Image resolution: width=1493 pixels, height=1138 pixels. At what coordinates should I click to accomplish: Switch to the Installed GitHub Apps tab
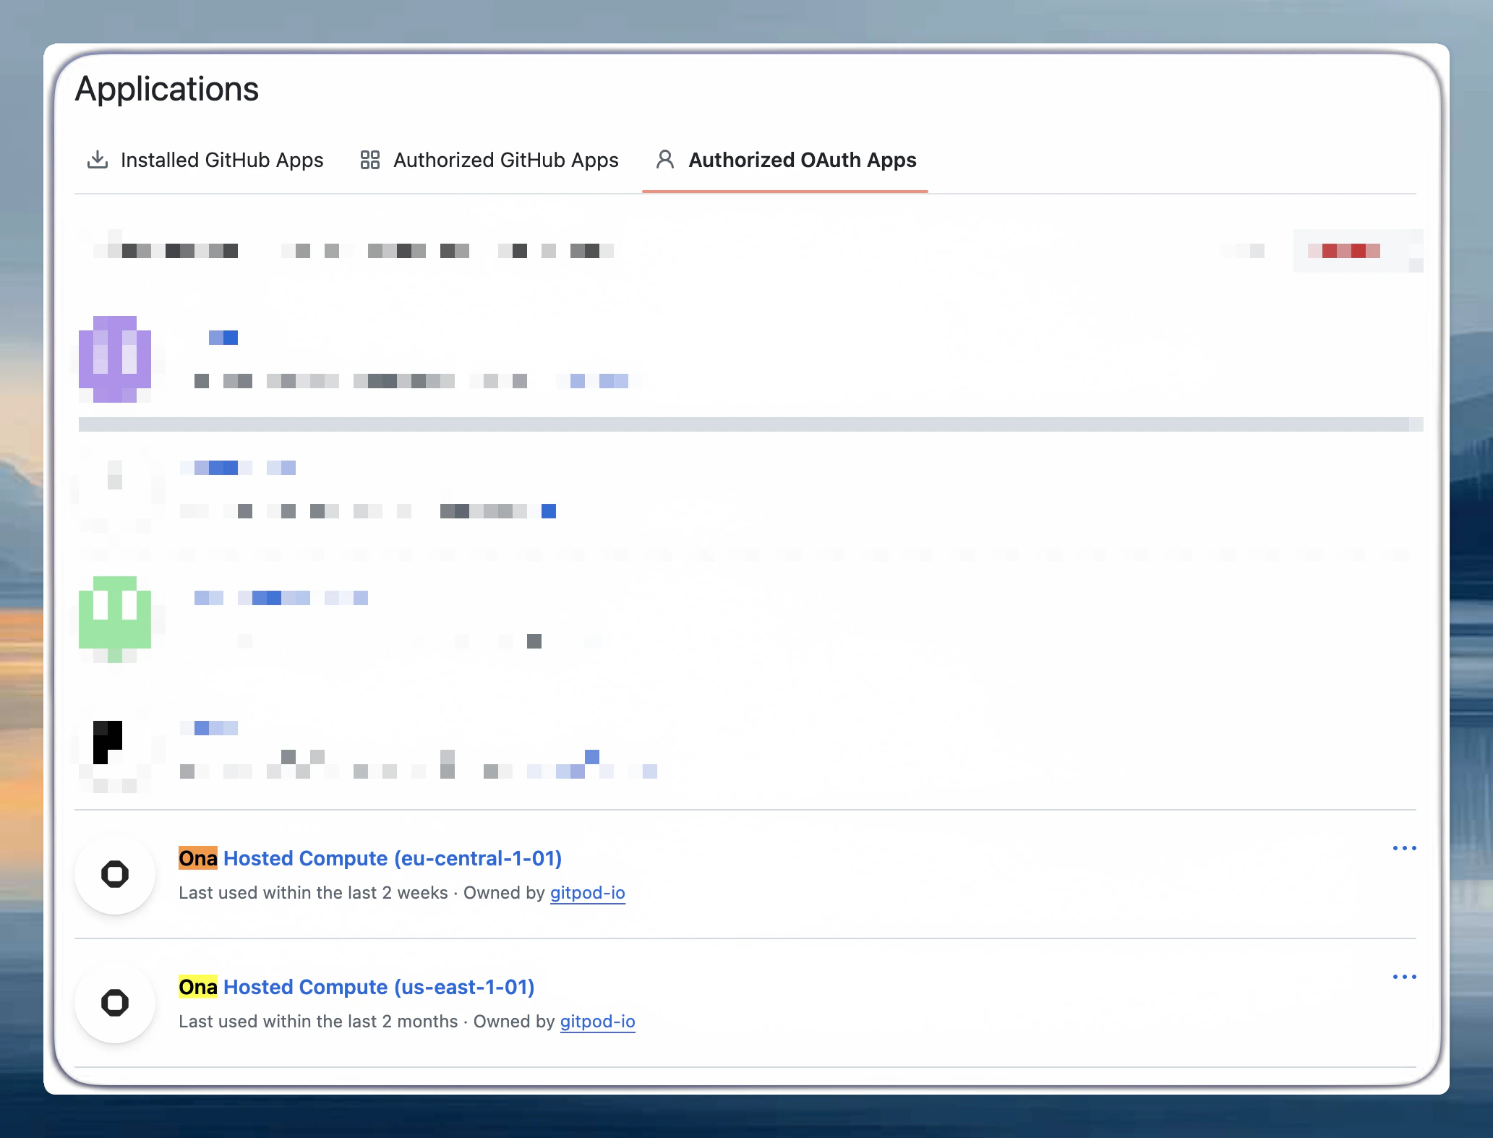click(x=222, y=160)
